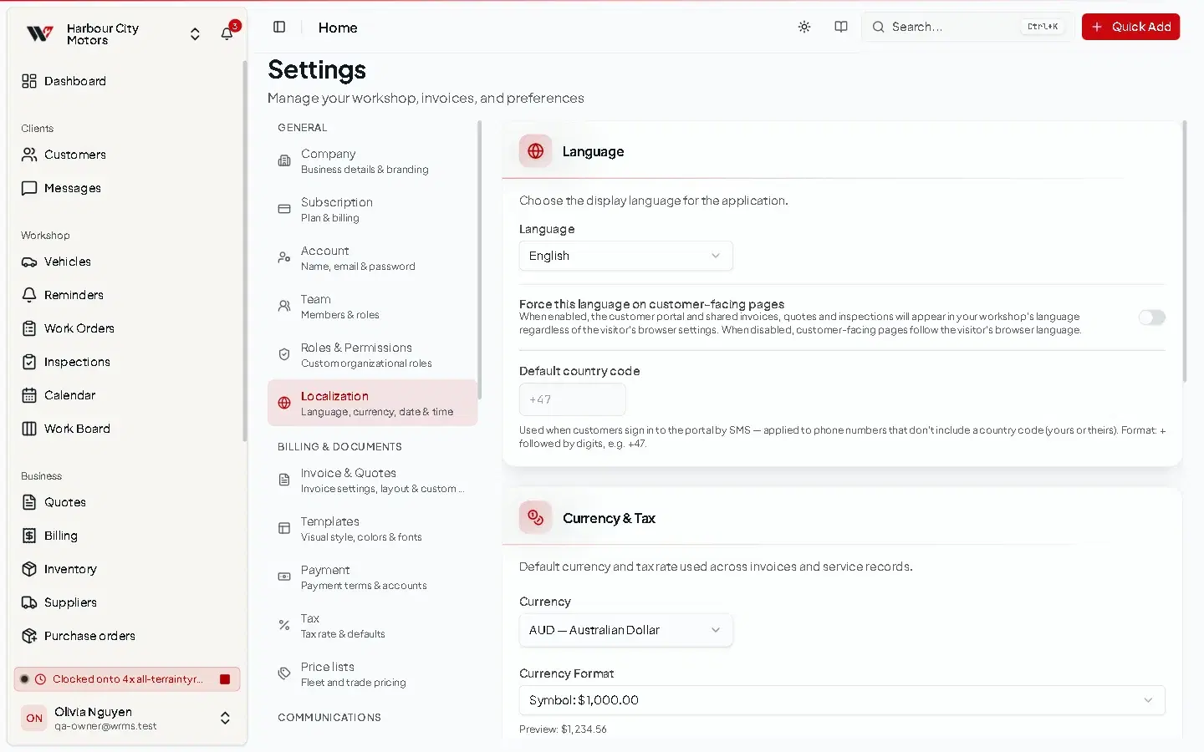Click the Billing dollar icon
This screenshot has width=1204, height=752.
tap(29, 536)
